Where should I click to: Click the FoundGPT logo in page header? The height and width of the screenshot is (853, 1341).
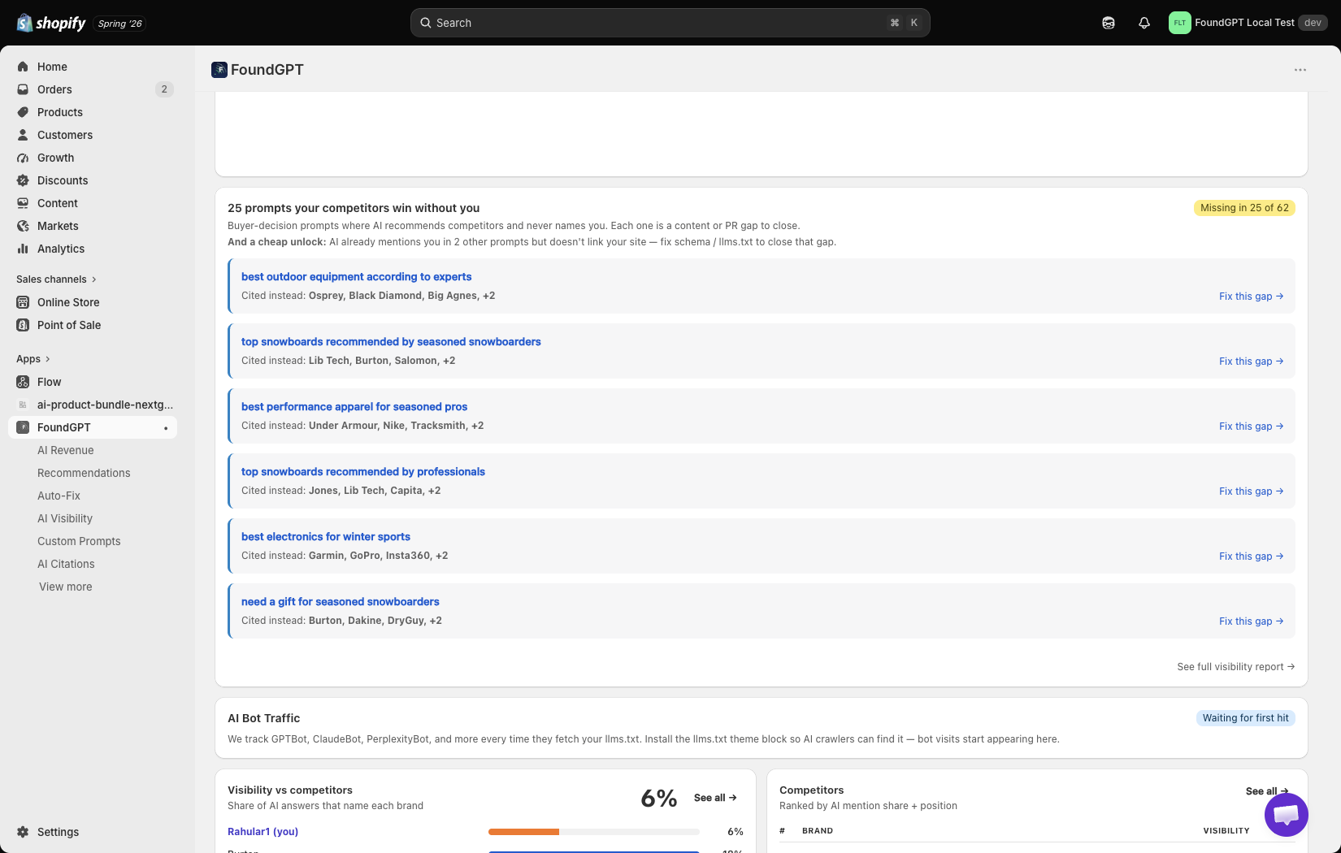pyautogui.click(x=219, y=70)
